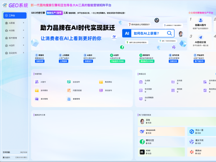Open the 自动发布 menu label

13,53
